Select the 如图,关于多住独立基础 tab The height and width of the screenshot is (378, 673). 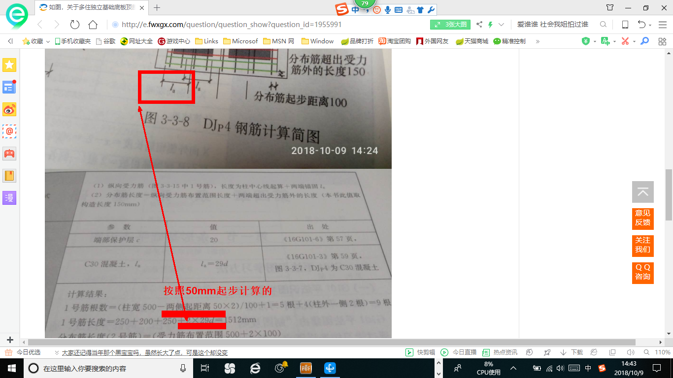pos(92,7)
